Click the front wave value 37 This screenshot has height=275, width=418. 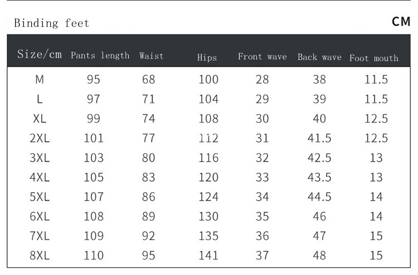pyautogui.click(x=262, y=255)
